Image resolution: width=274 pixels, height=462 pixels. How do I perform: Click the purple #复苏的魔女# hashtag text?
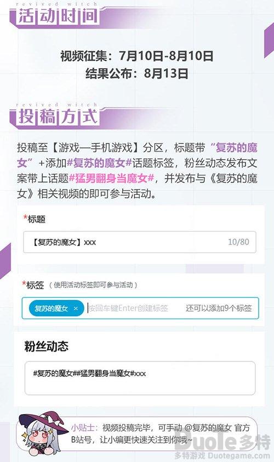pos(100,163)
